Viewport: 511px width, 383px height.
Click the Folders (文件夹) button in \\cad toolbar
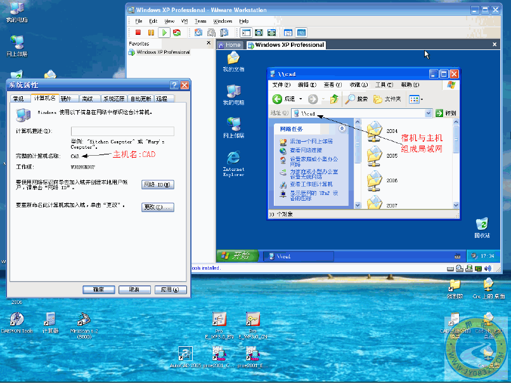(x=387, y=99)
